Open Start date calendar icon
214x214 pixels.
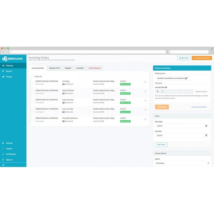tap(206, 125)
